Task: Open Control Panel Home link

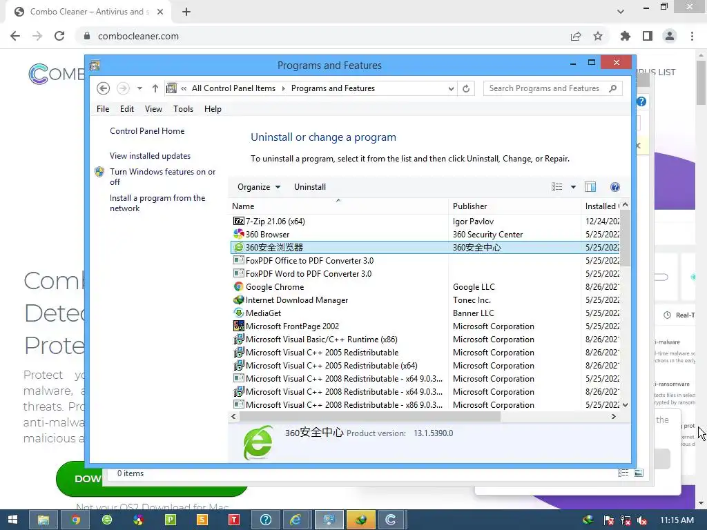Action: tap(147, 131)
